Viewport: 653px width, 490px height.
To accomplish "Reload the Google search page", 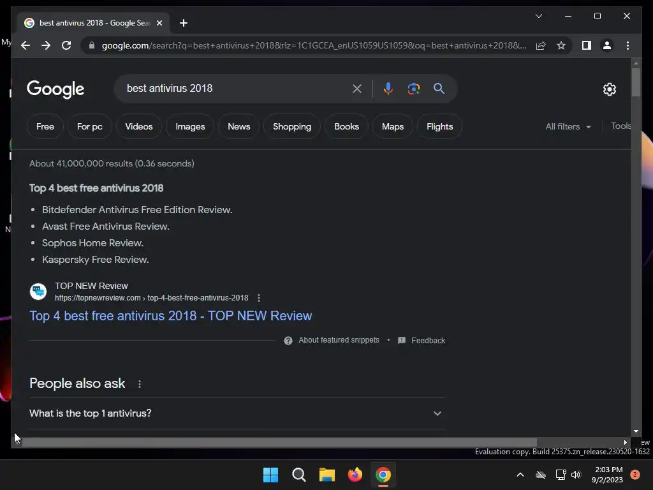I will coord(66,45).
